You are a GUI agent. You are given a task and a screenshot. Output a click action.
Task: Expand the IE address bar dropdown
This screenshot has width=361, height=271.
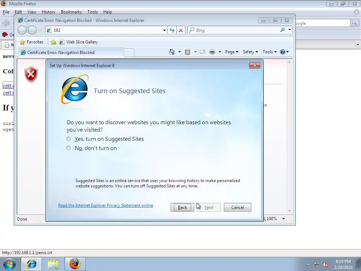[x=164, y=30]
